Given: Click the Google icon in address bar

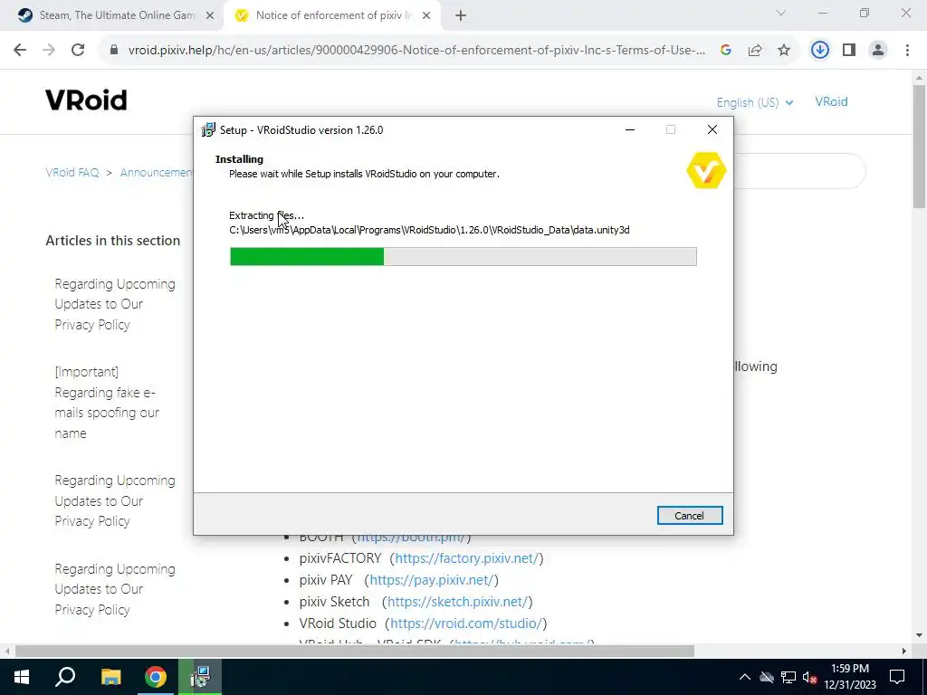Looking at the screenshot, I should 726,51.
